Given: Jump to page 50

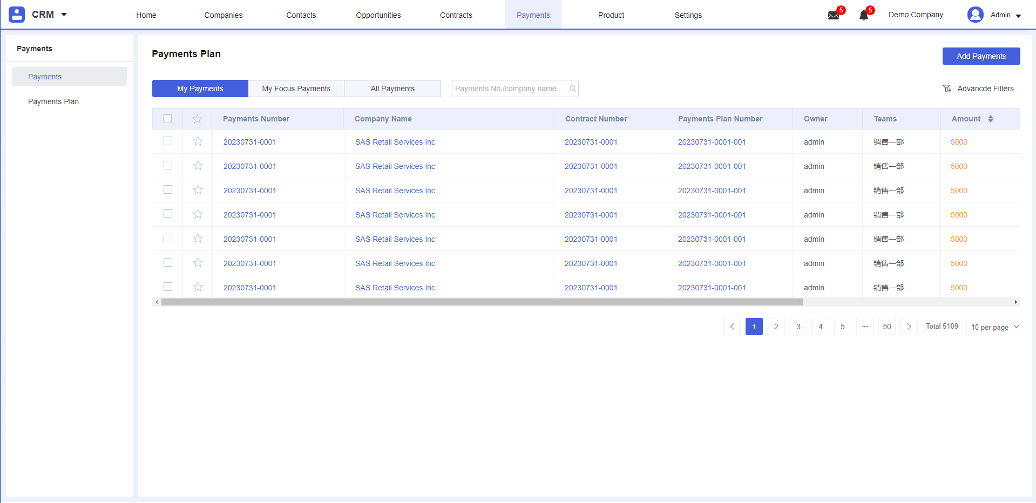Looking at the screenshot, I should [x=887, y=327].
